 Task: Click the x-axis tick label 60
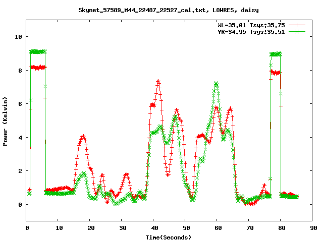[218, 228]
